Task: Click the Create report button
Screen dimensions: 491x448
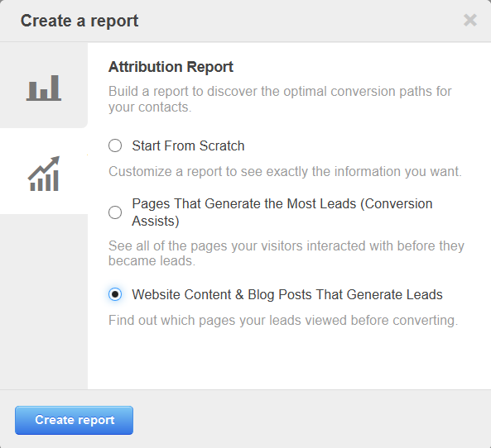Action: pyautogui.click(x=75, y=420)
